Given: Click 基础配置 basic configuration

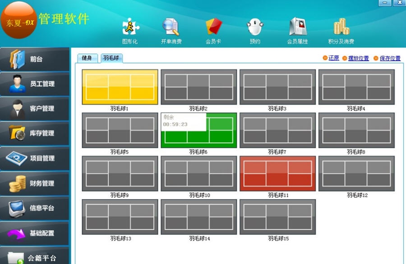Looking at the screenshot, I should [35, 233].
